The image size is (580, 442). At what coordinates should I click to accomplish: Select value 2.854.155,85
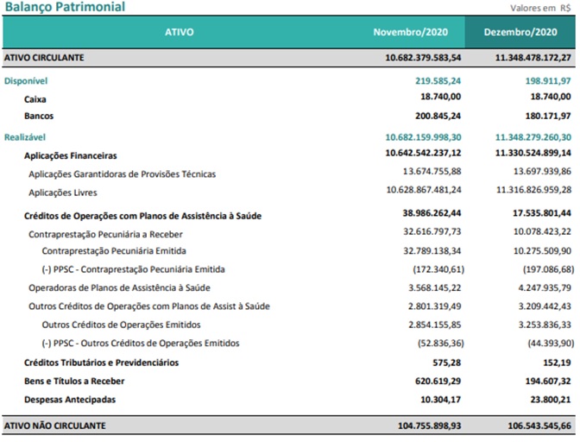tap(435, 325)
